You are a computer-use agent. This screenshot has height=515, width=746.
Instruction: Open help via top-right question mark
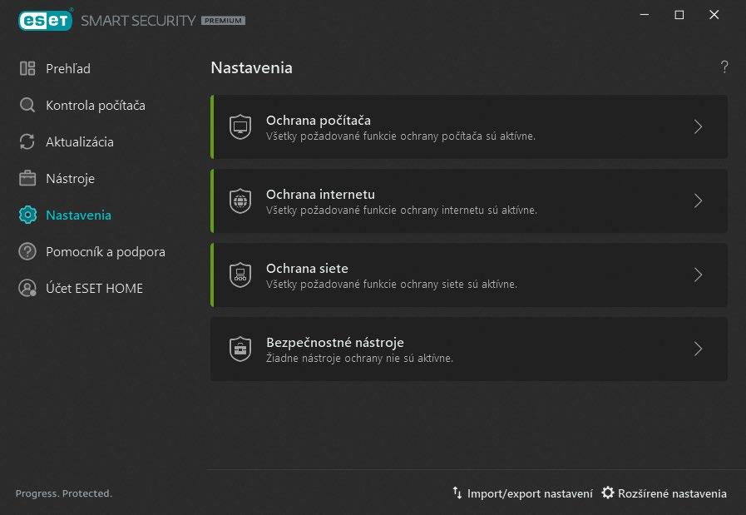coord(724,67)
